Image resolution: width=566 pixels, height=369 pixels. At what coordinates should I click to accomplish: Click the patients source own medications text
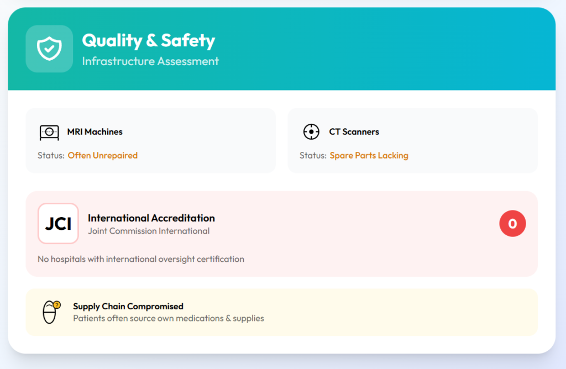[x=168, y=318]
